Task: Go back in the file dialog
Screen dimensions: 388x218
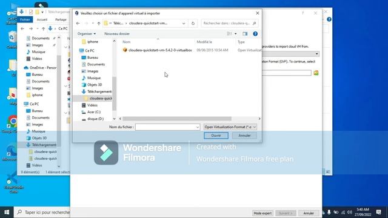Action: [78, 23]
